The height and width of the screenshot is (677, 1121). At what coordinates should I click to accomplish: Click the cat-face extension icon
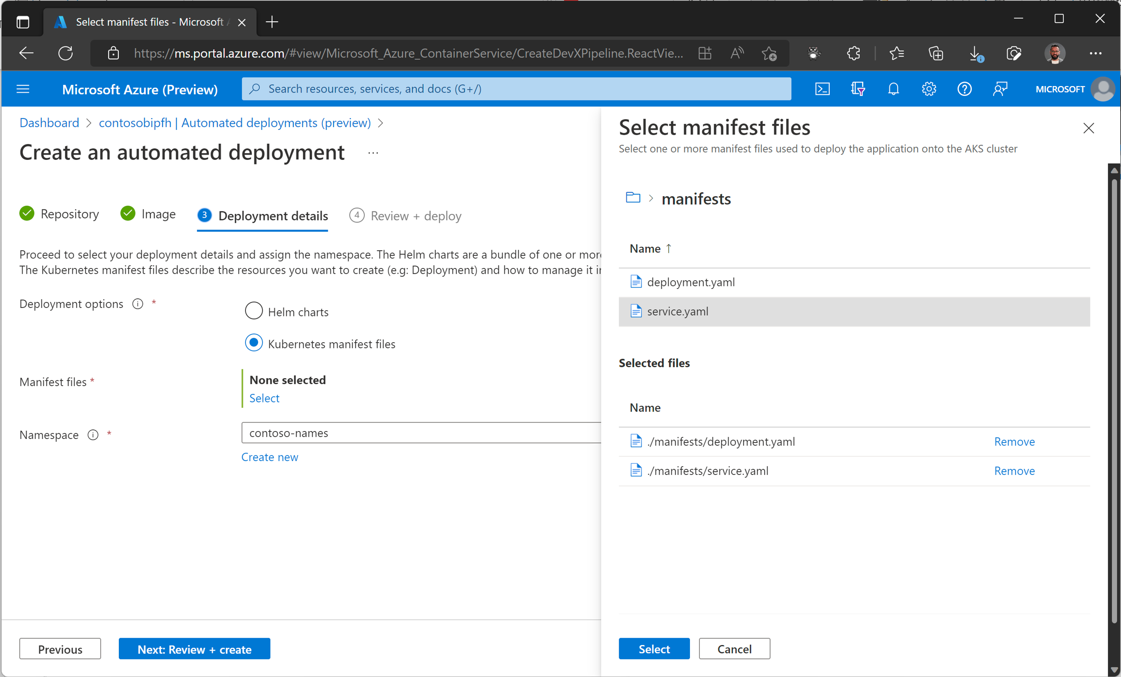814,53
